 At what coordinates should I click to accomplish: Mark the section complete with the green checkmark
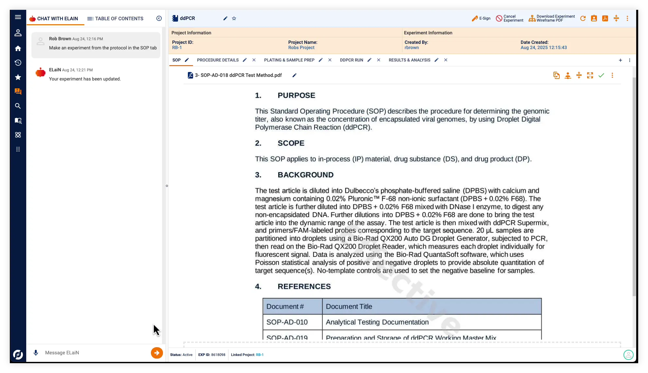(x=601, y=75)
